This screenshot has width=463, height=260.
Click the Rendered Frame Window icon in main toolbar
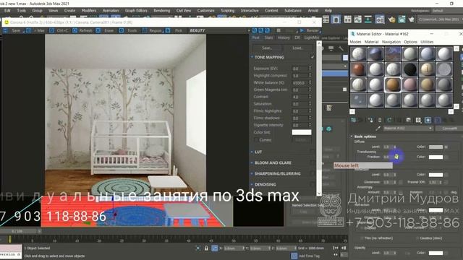point(402,19)
